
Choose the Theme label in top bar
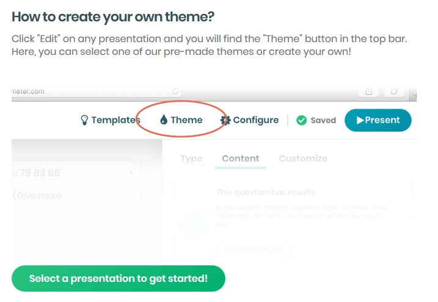click(186, 120)
